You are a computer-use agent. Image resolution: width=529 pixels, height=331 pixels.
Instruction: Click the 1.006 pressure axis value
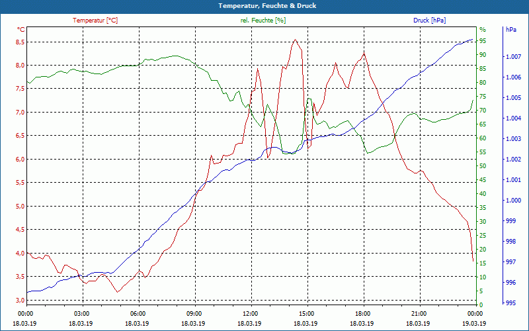point(514,77)
